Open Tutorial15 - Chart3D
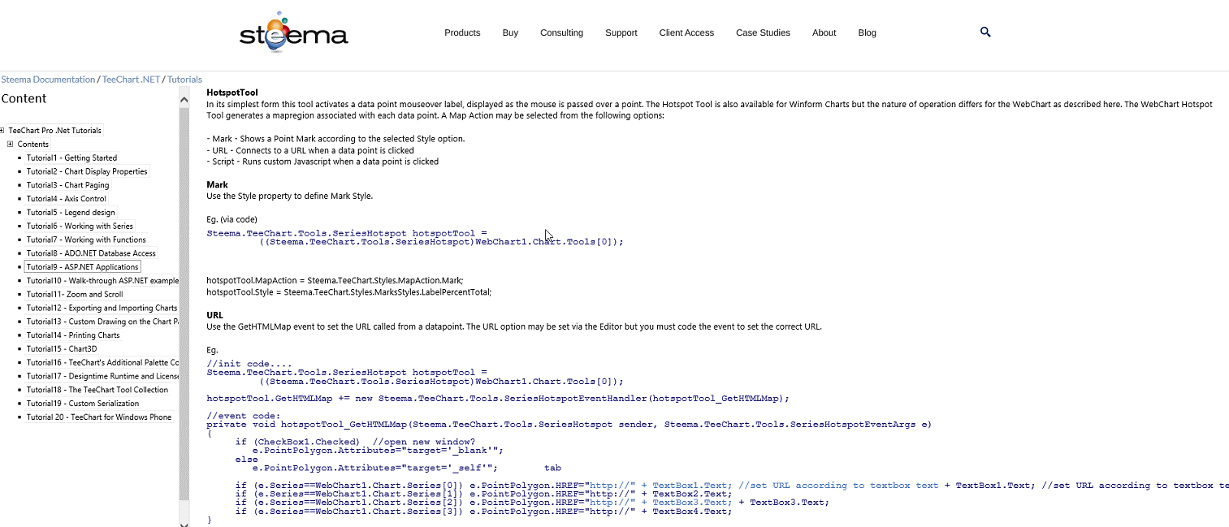Image resolution: width=1229 pixels, height=527 pixels. tap(62, 348)
